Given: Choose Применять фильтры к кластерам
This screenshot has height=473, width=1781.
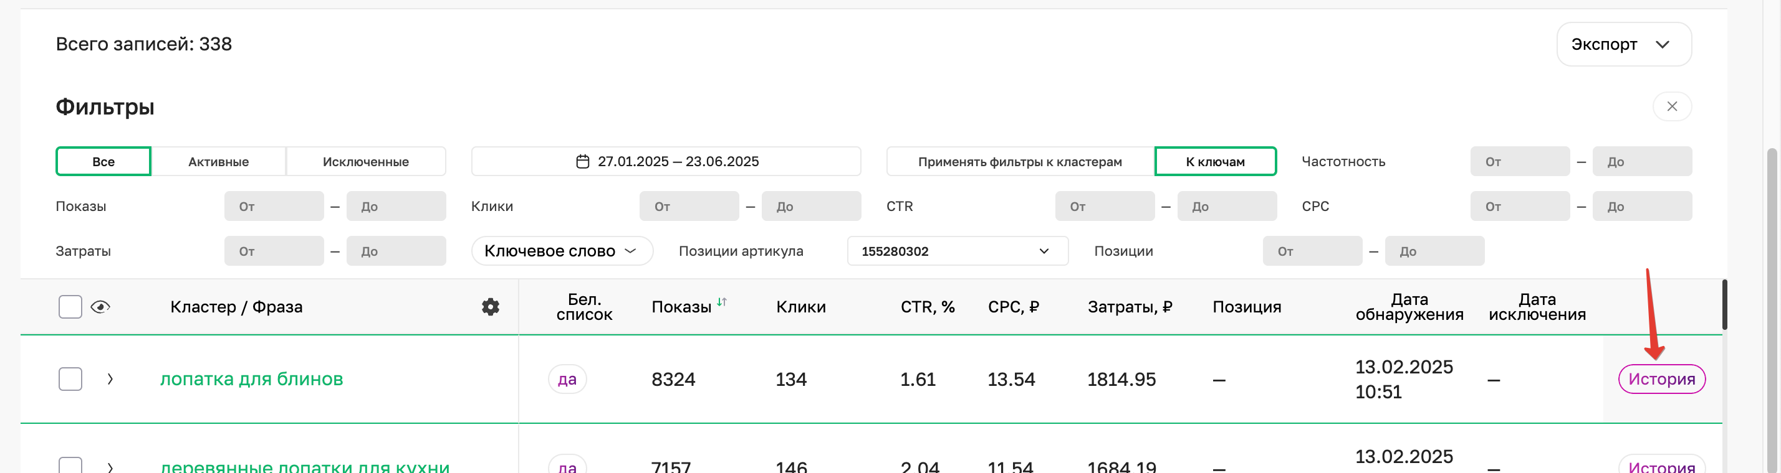Looking at the screenshot, I should coord(1020,162).
